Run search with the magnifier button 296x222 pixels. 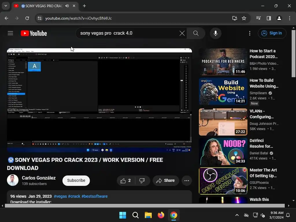196,33
